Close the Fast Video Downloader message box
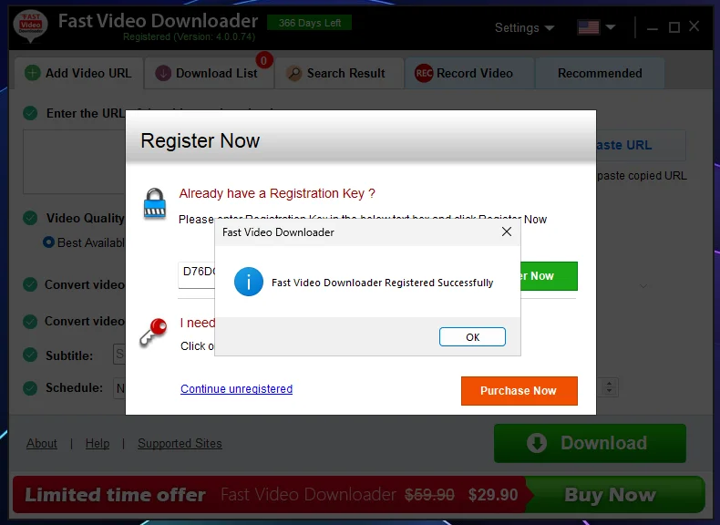Screen dimensions: 720x525 pos(507,232)
